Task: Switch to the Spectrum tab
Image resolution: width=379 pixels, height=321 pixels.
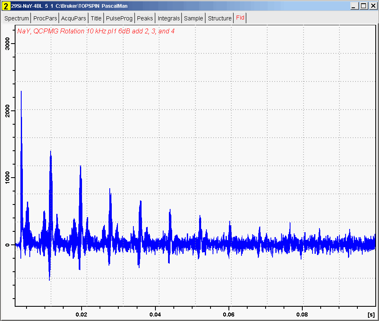Action: click(17, 18)
